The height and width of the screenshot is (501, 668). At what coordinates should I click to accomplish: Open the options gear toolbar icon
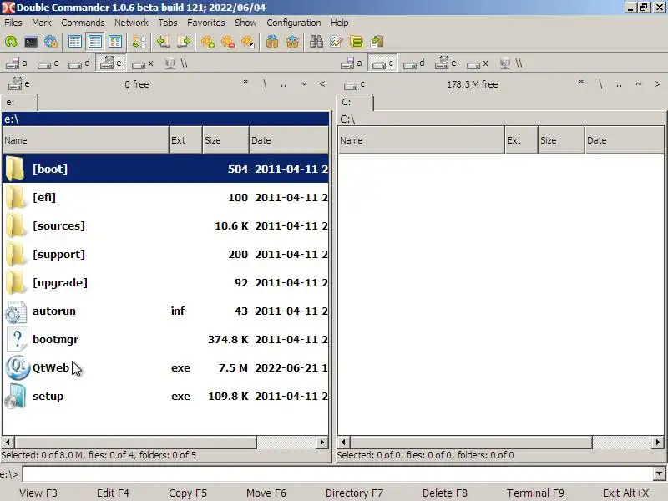pyautogui.click(x=51, y=42)
